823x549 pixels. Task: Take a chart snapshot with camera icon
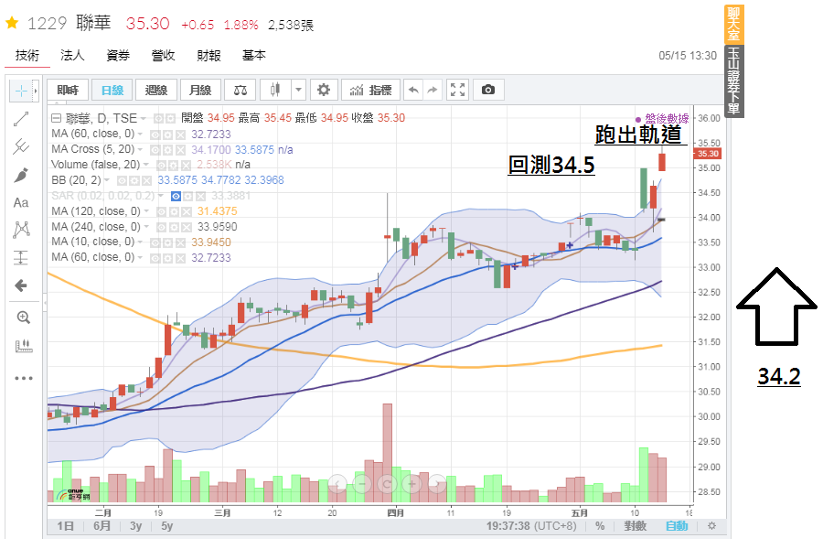tap(488, 90)
